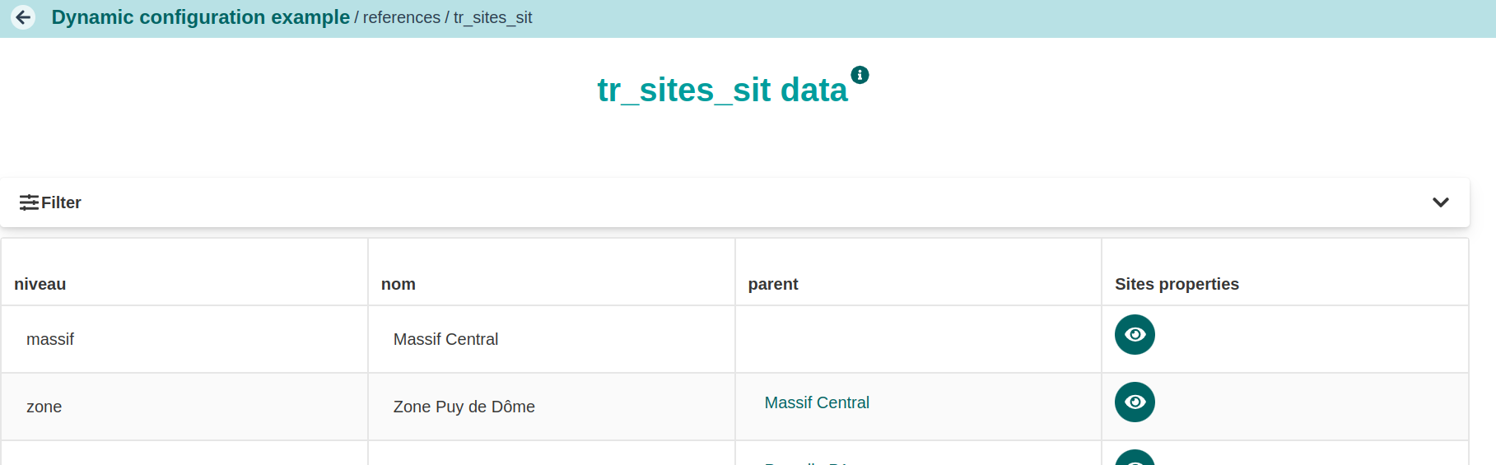View Sites properties for Massif Central row

(x=1135, y=335)
